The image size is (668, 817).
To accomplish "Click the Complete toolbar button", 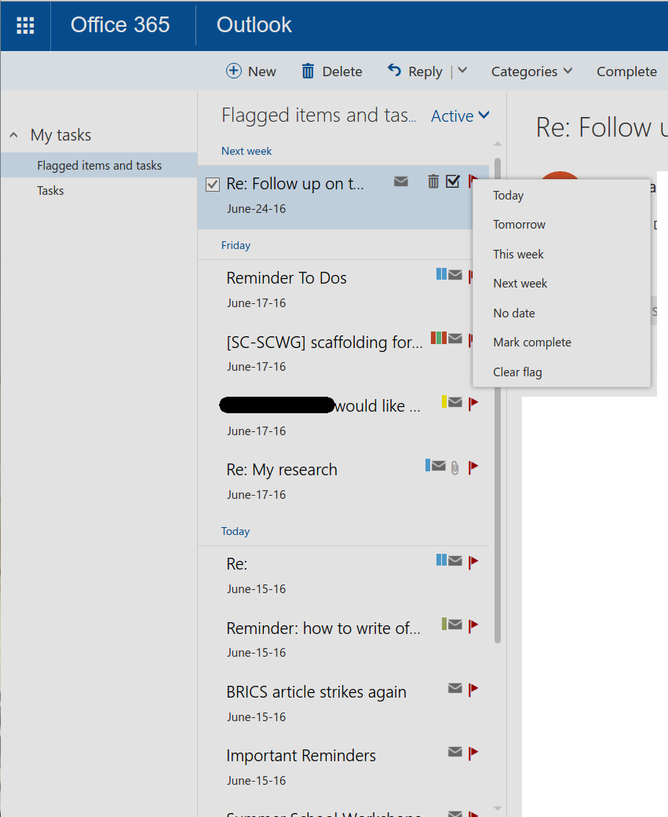I will [626, 71].
